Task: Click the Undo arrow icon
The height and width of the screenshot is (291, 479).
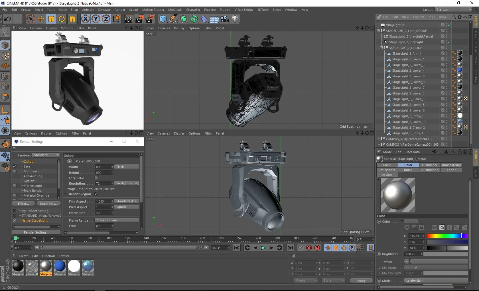Action: pyautogui.click(x=7, y=19)
